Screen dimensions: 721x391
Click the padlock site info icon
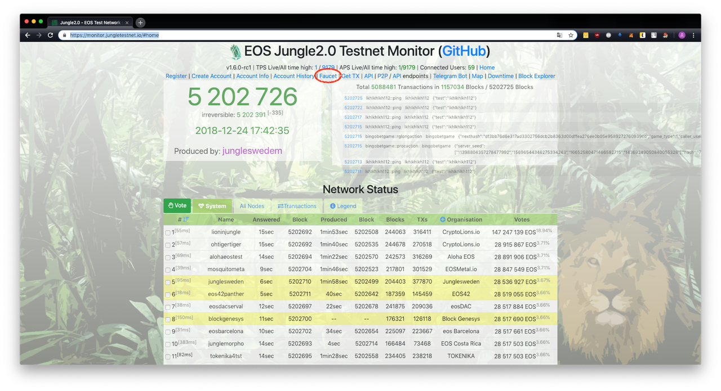65,35
